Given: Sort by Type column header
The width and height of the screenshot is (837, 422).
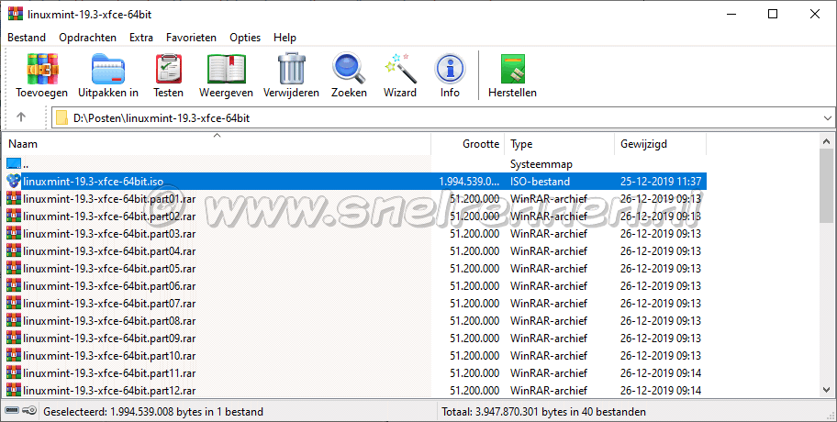Looking at the screenshot, I should (560, 143).
